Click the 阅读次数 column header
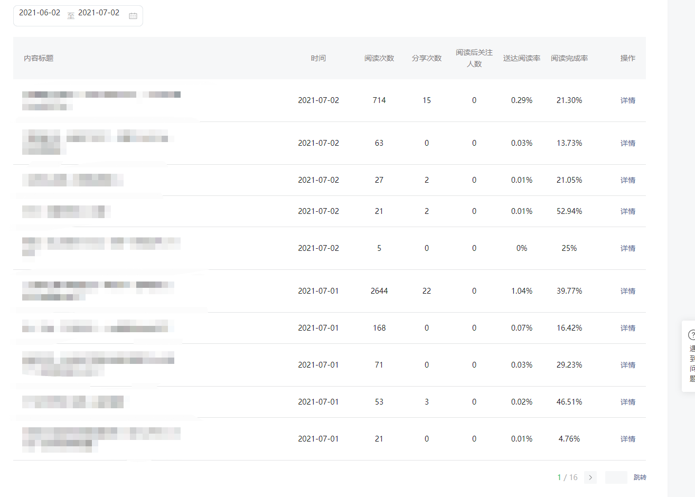The width and height of the screenshot is (695, 497). (379, 58)
